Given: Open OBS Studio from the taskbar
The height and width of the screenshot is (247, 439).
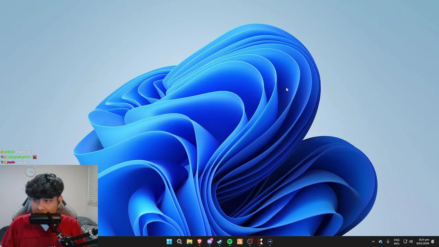Looking at the screenshot, I should (250, 242).
